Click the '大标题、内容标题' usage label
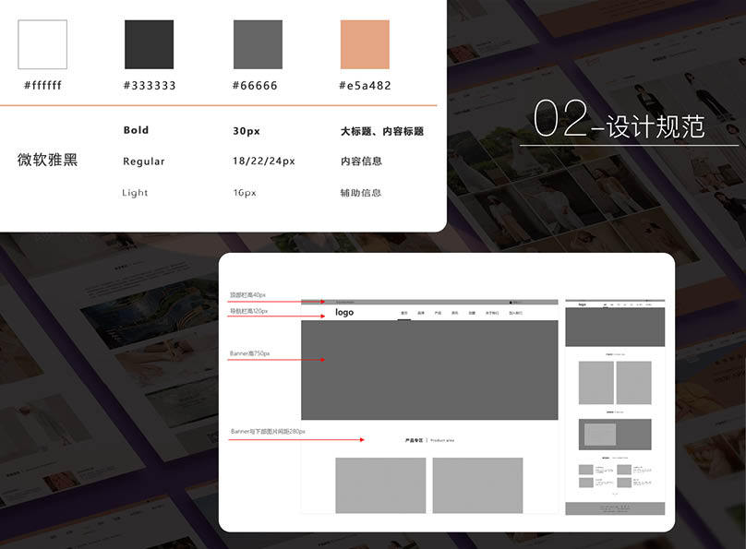This screenshot has width=746, height=549. [382, 131]
